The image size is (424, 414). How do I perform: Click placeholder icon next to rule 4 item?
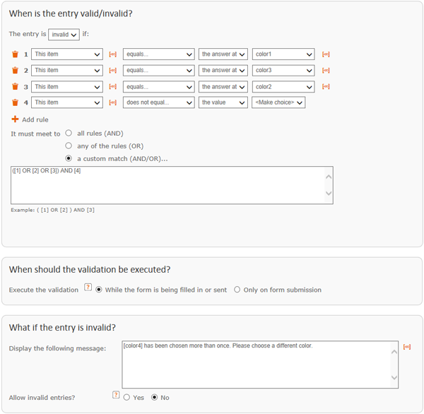(113, 102)
